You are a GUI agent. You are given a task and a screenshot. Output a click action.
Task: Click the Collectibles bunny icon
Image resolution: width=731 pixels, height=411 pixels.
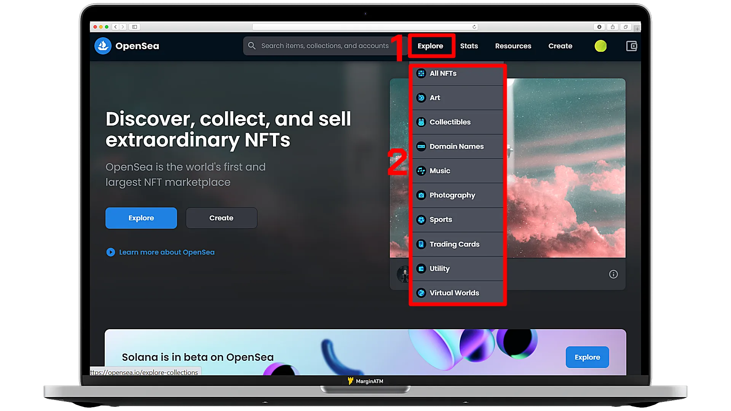point(421,122)
